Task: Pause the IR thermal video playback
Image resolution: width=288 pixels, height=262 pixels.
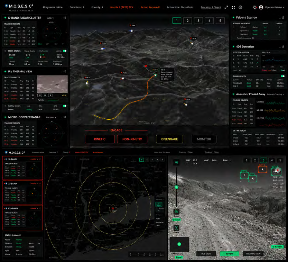Action: click(x=45, y=95)
